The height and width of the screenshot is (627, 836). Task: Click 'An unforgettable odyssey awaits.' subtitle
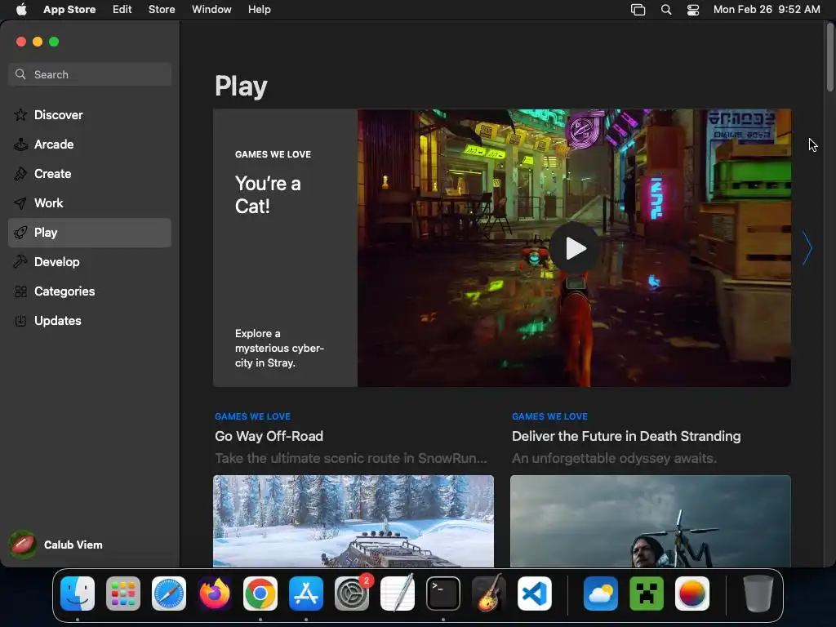coord(614,459)
